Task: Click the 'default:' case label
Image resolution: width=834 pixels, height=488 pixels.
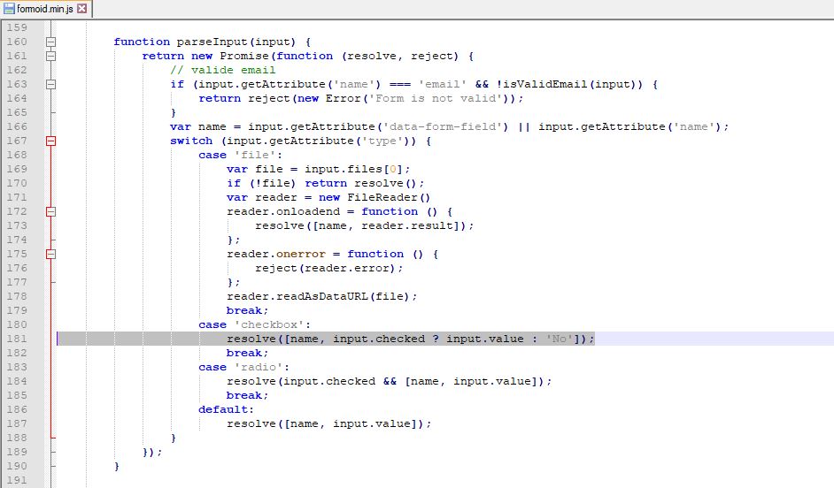Action: pos(226,409)
